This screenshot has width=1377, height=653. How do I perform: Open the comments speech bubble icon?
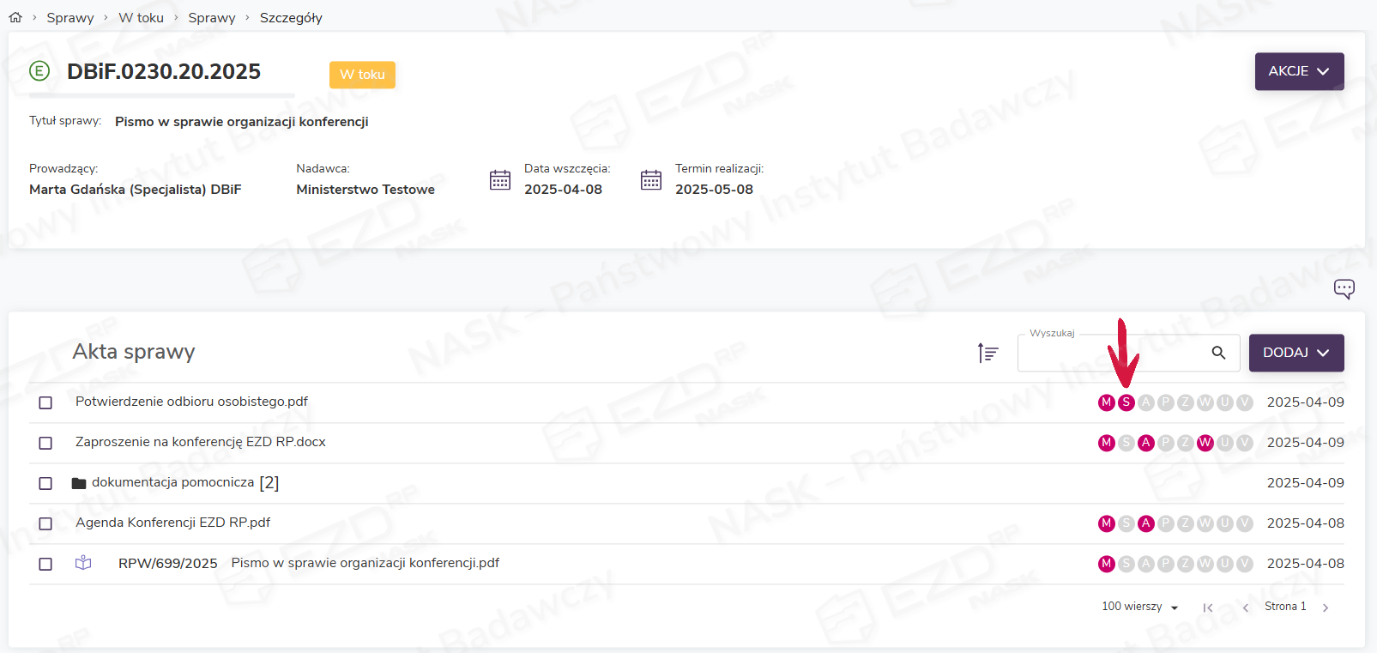pos(1344,288)
